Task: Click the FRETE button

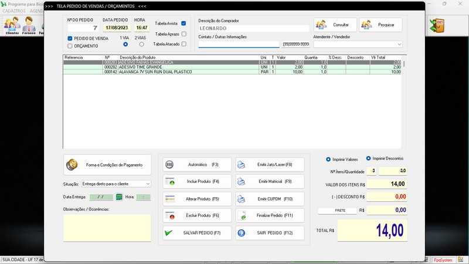Action: (337, 210)
